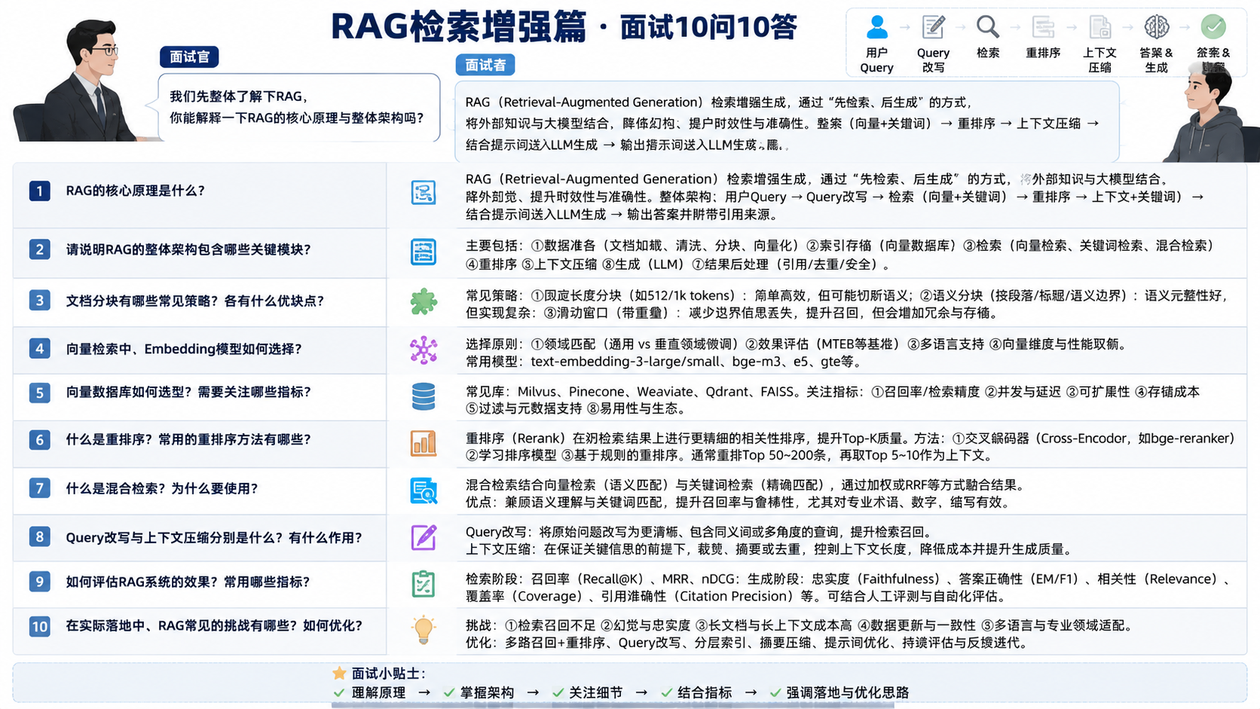Screen dimensions: 1260x709
Task: Click question 什么是混合检索？为什么要使用？
Action: point(162,488)
